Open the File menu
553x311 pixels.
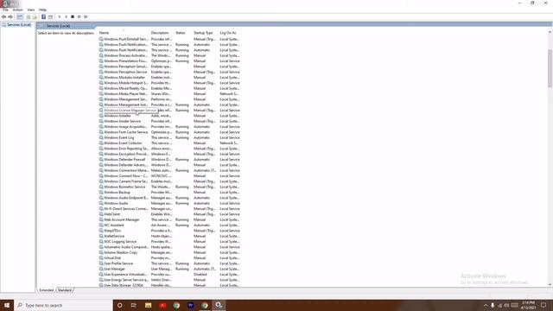click(x=5, y=10)
